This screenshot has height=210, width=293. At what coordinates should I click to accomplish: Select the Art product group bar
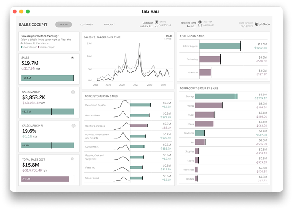[200, 142]
